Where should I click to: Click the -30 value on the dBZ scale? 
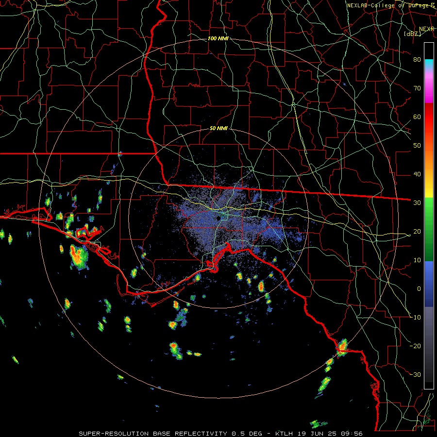(416, 375)
